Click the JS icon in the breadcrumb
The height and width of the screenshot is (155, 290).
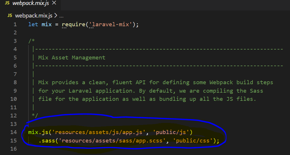tap(10, 15)
